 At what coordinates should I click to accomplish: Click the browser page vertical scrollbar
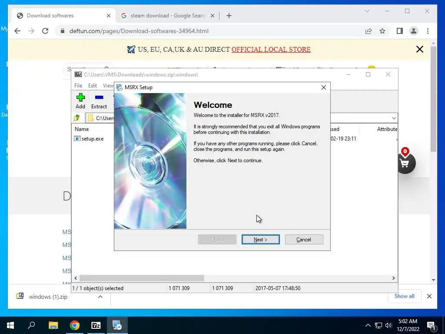(x=433, y=100)
